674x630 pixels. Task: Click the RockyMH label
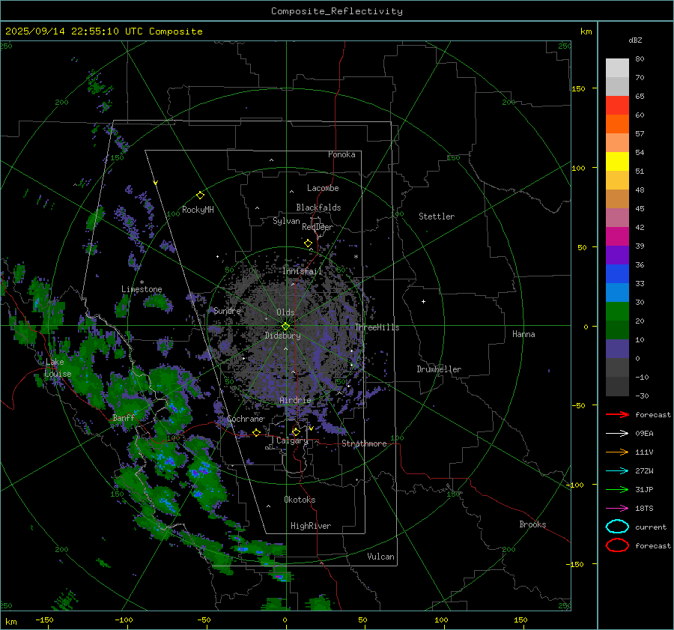coord(198,210)
